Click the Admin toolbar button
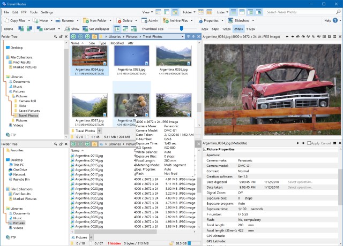This screenshot has width=343, height=246. [150, 20]
